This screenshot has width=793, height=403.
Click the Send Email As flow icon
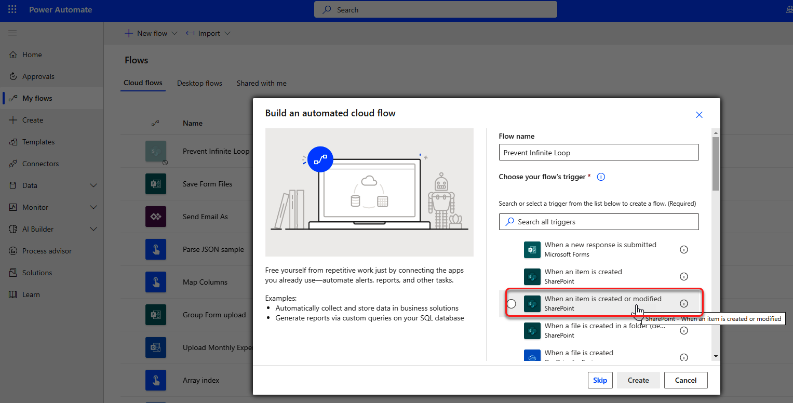tap(156, 217)
